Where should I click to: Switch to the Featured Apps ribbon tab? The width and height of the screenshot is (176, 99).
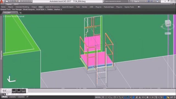(x=109, y=7)
